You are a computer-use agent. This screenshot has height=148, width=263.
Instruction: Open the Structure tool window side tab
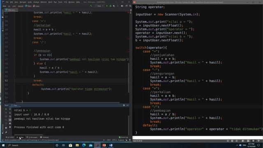pyautogui.click(x=2, y=26)
